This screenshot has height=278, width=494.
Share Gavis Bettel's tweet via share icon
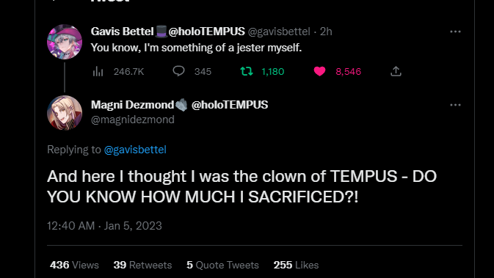396,71
